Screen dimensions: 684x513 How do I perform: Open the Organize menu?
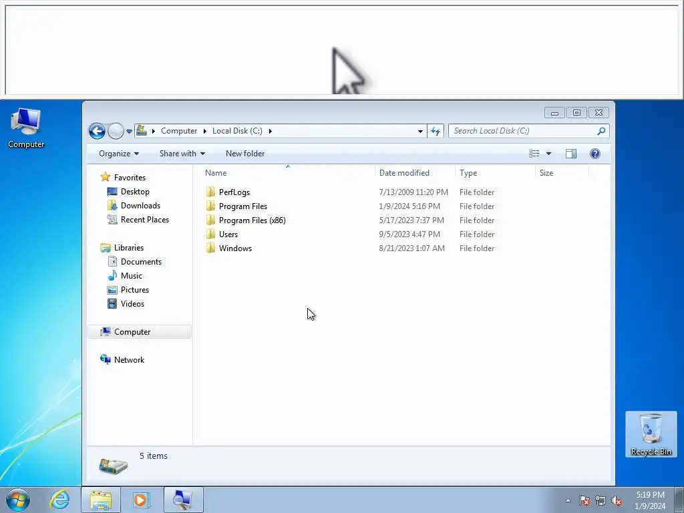tap(119, 154)
